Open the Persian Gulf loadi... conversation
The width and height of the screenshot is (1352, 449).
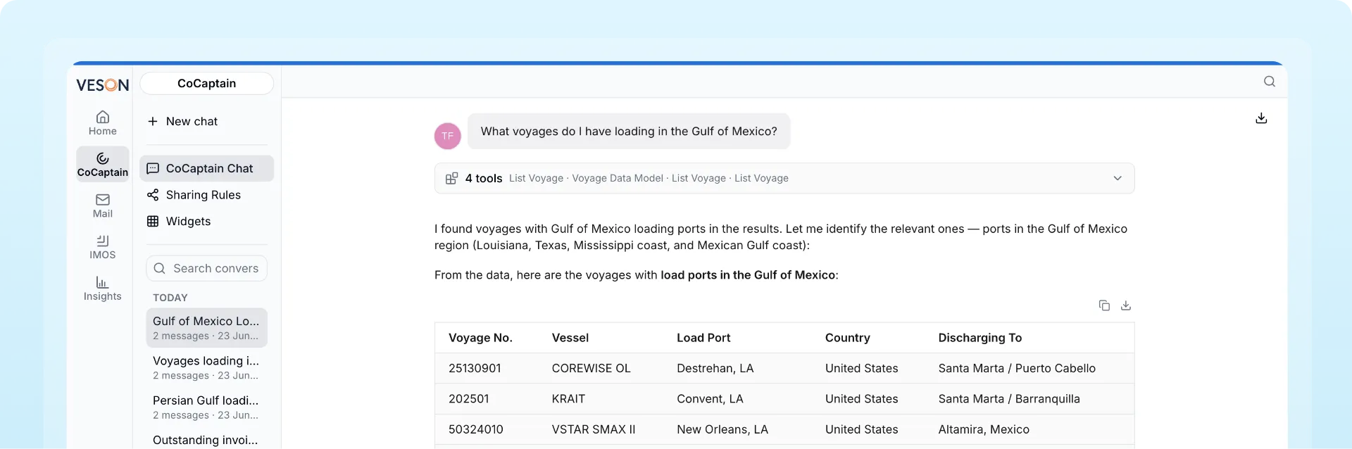(206, 407)
